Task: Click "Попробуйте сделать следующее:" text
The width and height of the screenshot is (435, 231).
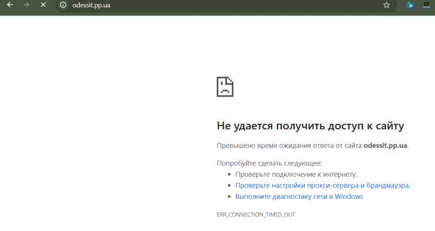Action: point(270,163)
